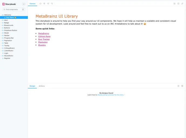Click the Storybook logo
Image resolution: width=186 pixels, height=138 pixels.
point(9,4)
